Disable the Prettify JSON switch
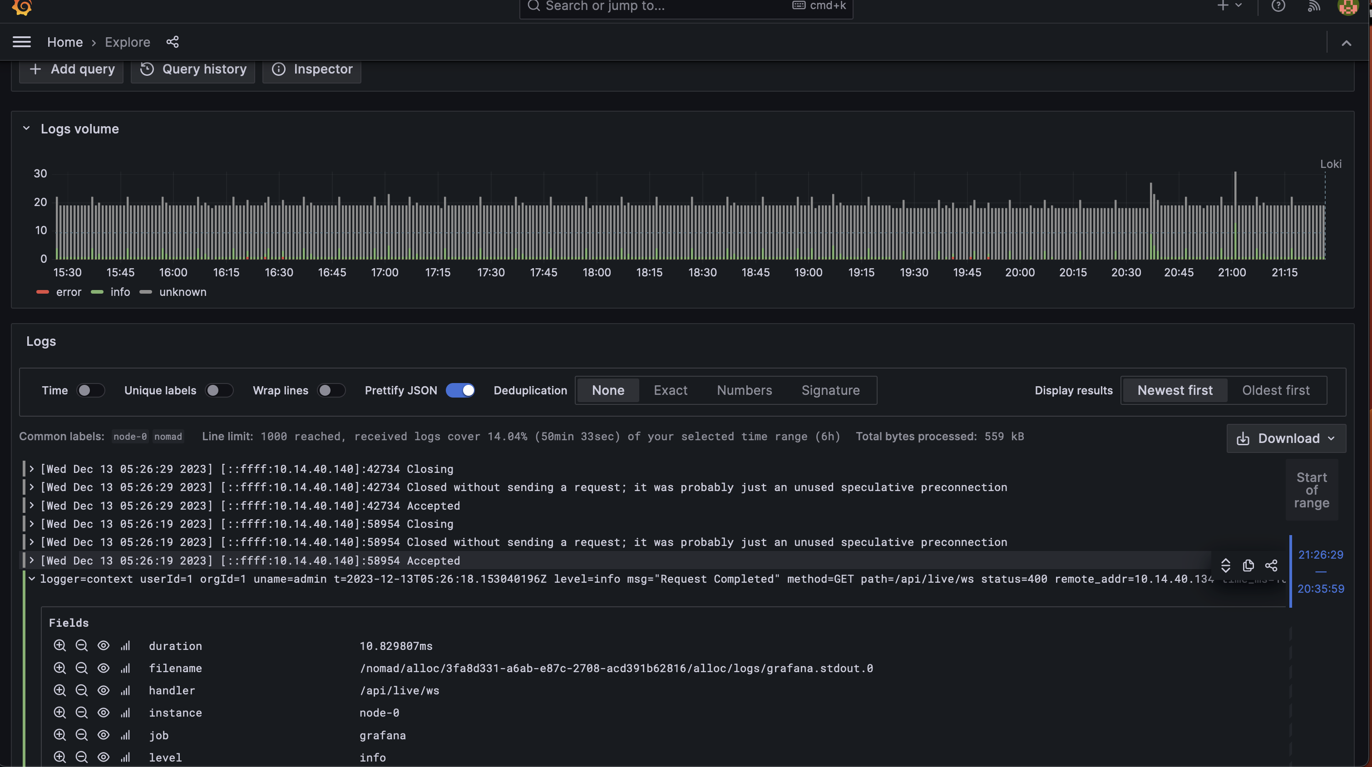The height and width of the screenshot is (767, 1372). point(460,390)
